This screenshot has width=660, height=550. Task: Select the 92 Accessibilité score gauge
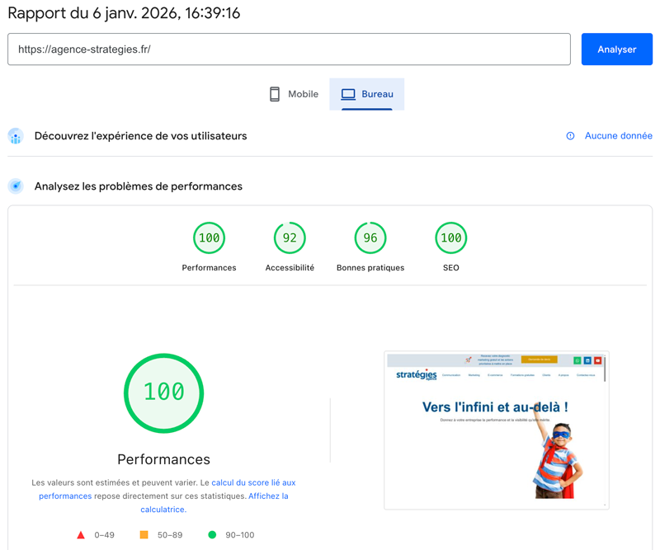(290, 237)
